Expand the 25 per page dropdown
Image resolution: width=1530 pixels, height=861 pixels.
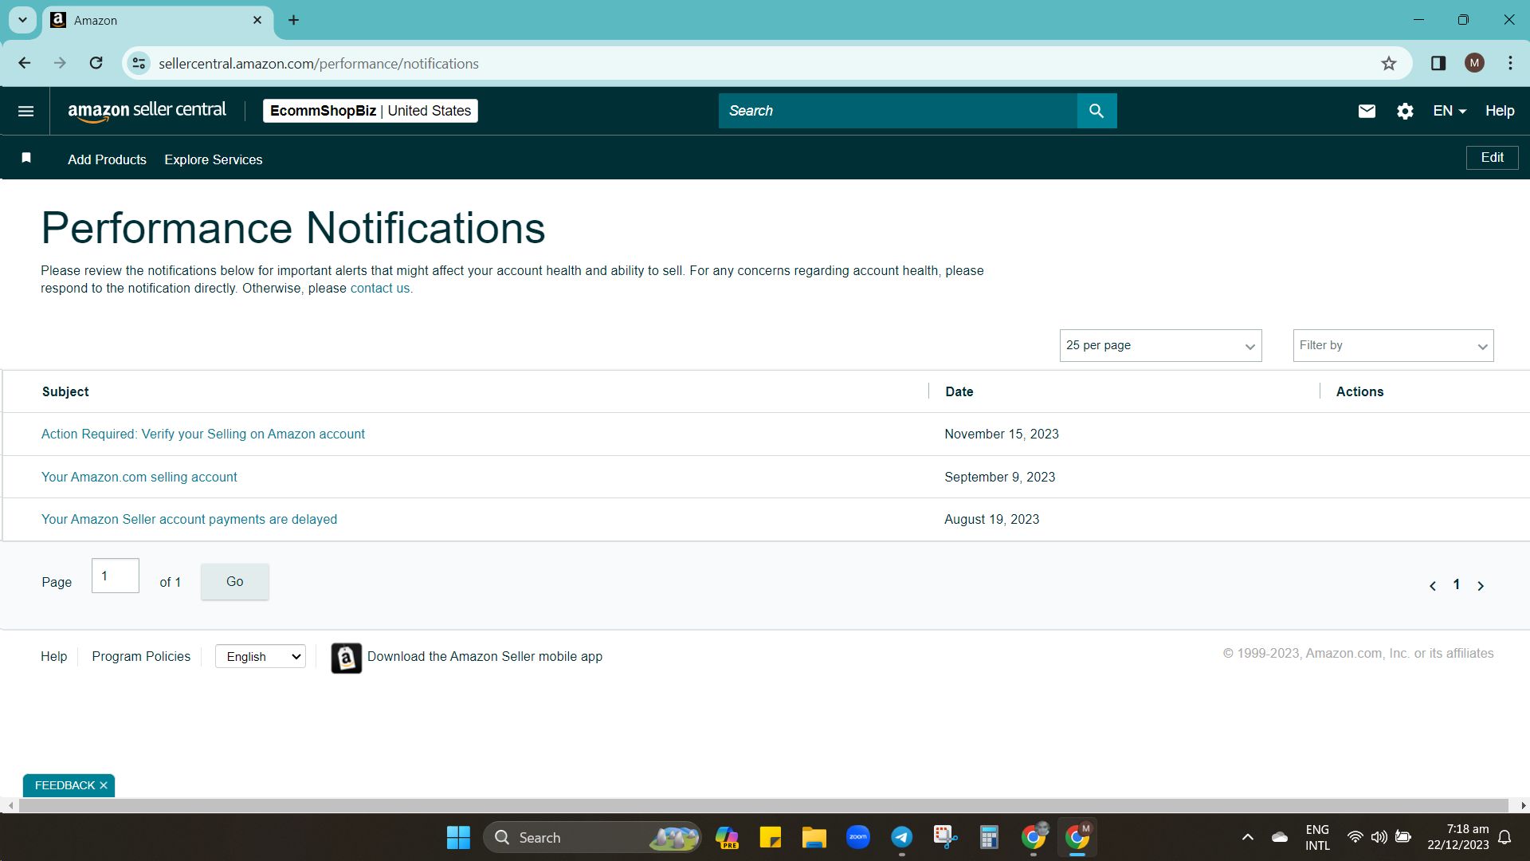(x=1160, y=345)
